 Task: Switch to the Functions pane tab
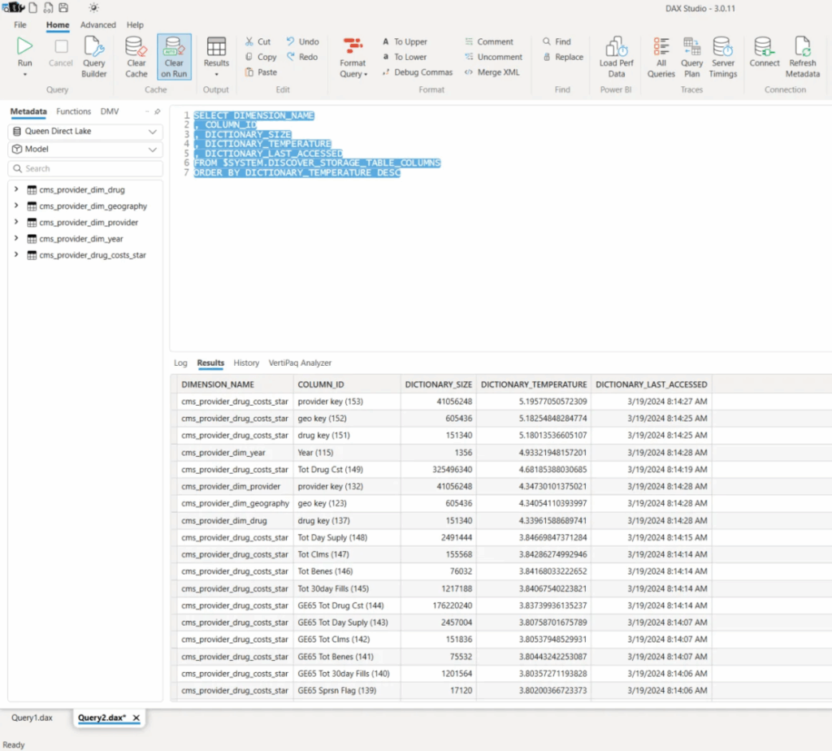(x=74, y=111)
